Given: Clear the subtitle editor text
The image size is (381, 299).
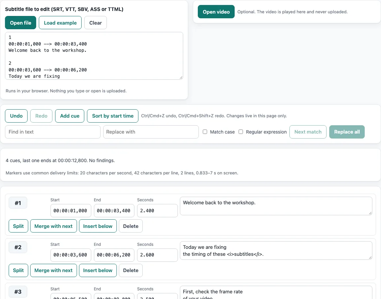Looking at the screenshot, I should [x=96, y=23].
